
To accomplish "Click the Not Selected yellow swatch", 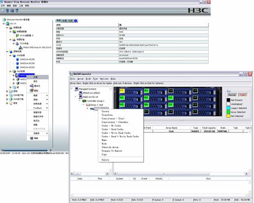I will pyautogui.click(x=228, y=116).
